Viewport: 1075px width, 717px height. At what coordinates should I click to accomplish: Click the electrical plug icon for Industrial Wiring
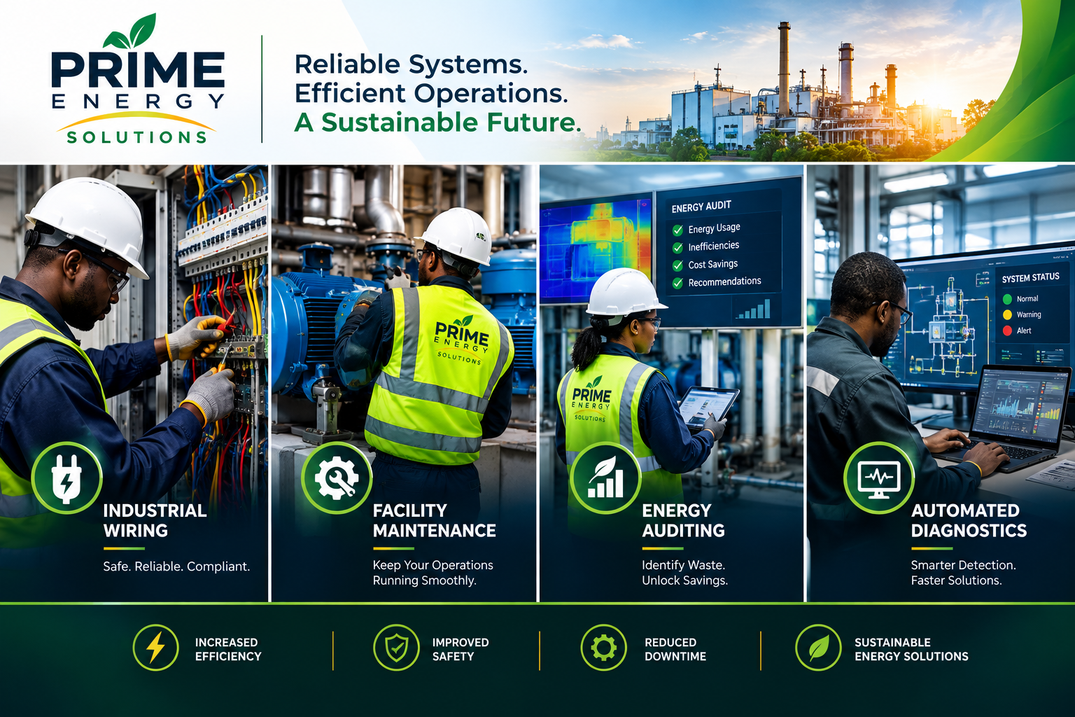coord(67,478)
